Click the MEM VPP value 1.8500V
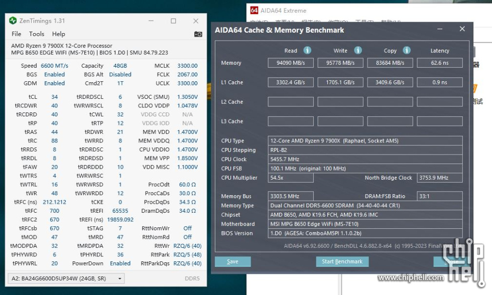The height and width of the screenshot is (295, 492). point(187,159)
